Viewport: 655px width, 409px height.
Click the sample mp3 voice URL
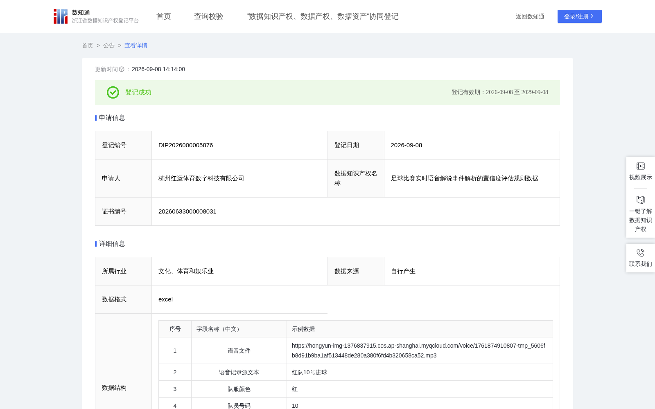click(x=418, y=351)
